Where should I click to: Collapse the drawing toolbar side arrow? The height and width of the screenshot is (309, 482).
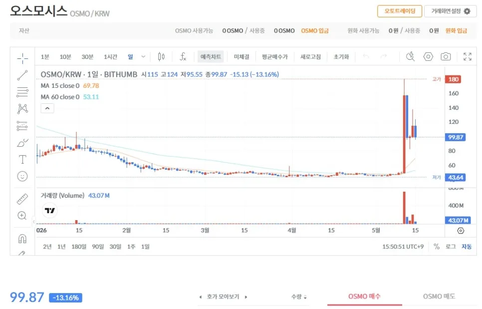pyautogui.click(x=34, y=221)
